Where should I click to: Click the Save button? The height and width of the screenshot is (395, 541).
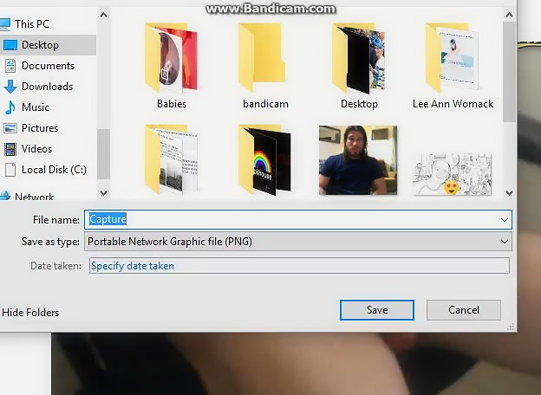pos(377,310)
